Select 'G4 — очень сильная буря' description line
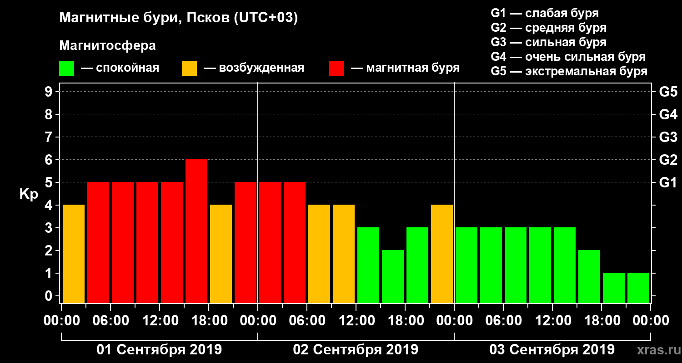 (x=568, y=57)
